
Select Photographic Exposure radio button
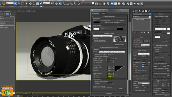tap(94, 57)
